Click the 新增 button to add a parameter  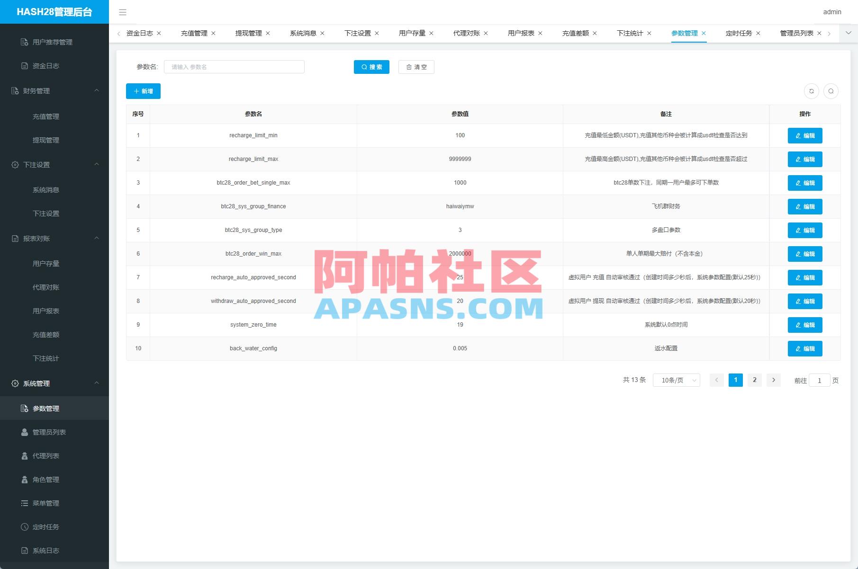pos(143,91)
